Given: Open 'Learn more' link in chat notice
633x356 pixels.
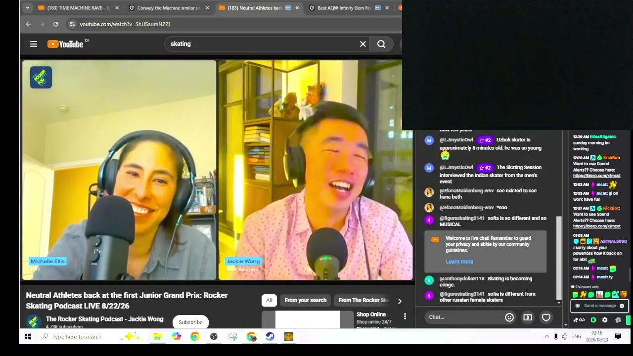Looking at the screenshot, I should (x=459, y=262).
